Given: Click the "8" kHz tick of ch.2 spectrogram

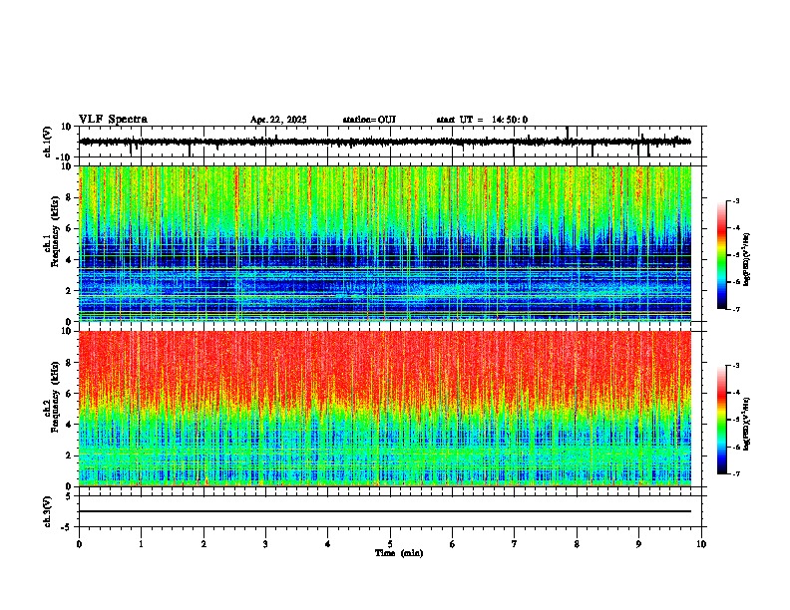Looking at the screenshot, I should point(70,363).
